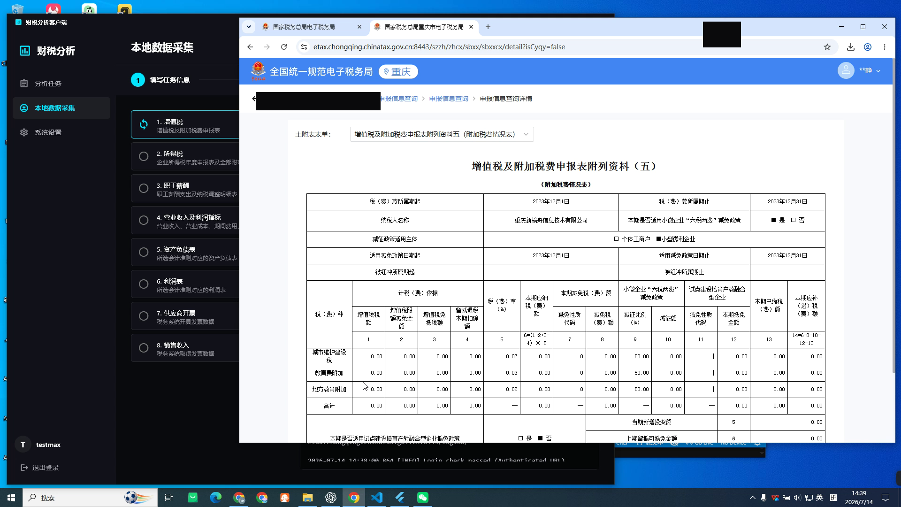The image size is (901, 507).
Task: Open tab search dropdown arrow
Action: pyautogui.click(x=249, y=27)
